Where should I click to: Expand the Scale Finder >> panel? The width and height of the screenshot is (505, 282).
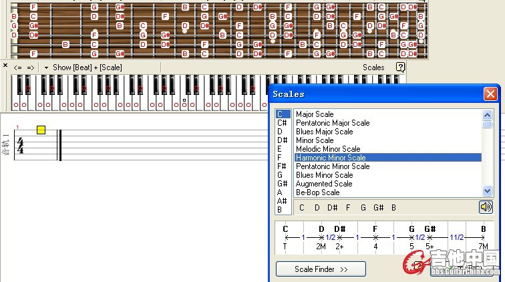pyautogui.click(x=321, y=269)
